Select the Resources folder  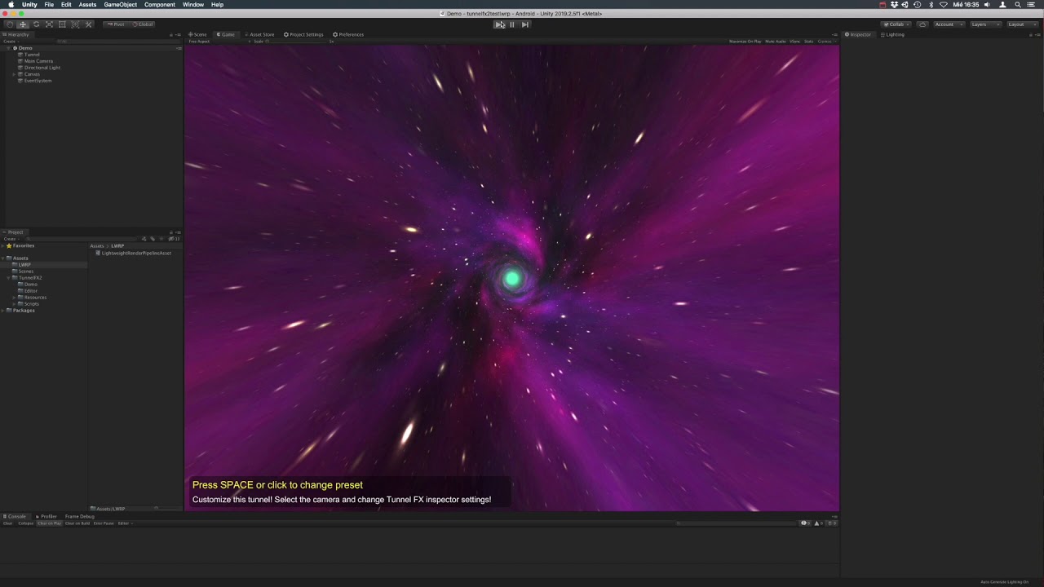(x=35, y=298)
